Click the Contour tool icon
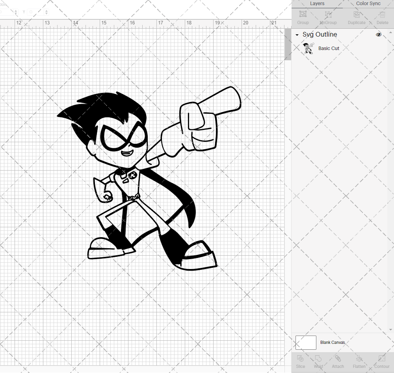This screenshot has height=373, width=394. pos(382,358)
